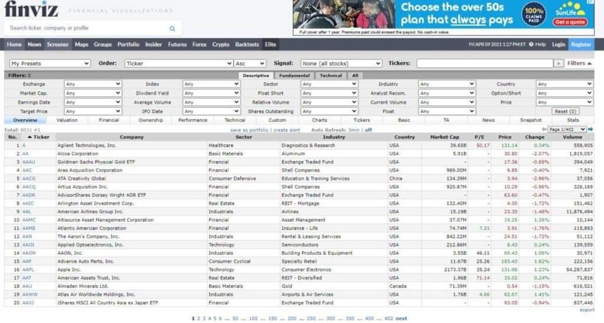Open My Presets dropdown
Image resolution: width=604 pixels, height=323 pixels.
50,64
